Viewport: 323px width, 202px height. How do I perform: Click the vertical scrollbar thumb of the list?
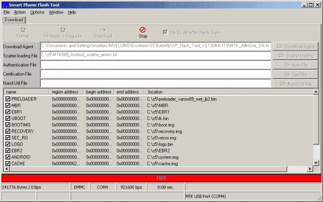point(316,119)
